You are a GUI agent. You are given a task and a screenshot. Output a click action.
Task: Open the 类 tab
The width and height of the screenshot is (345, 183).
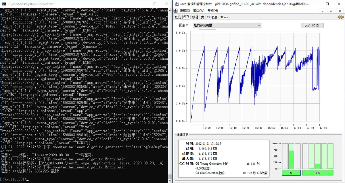[203, 17]
